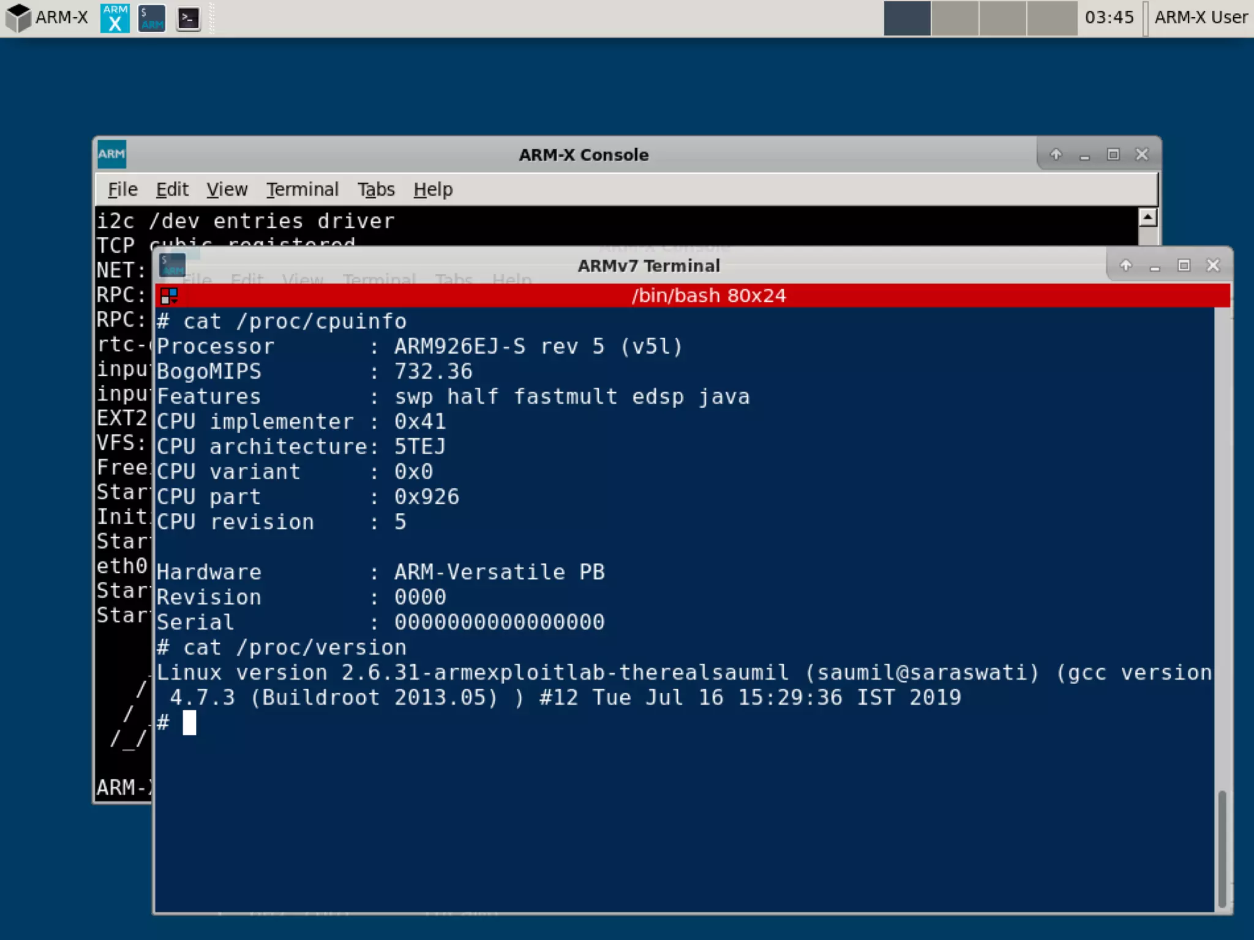The width and height of the screenshot is (1254, 940).
Task: Open the View menu in ARM-X Console
Action: pos(227,190)
